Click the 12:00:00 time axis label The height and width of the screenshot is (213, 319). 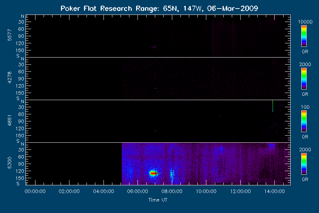point(240,191)
